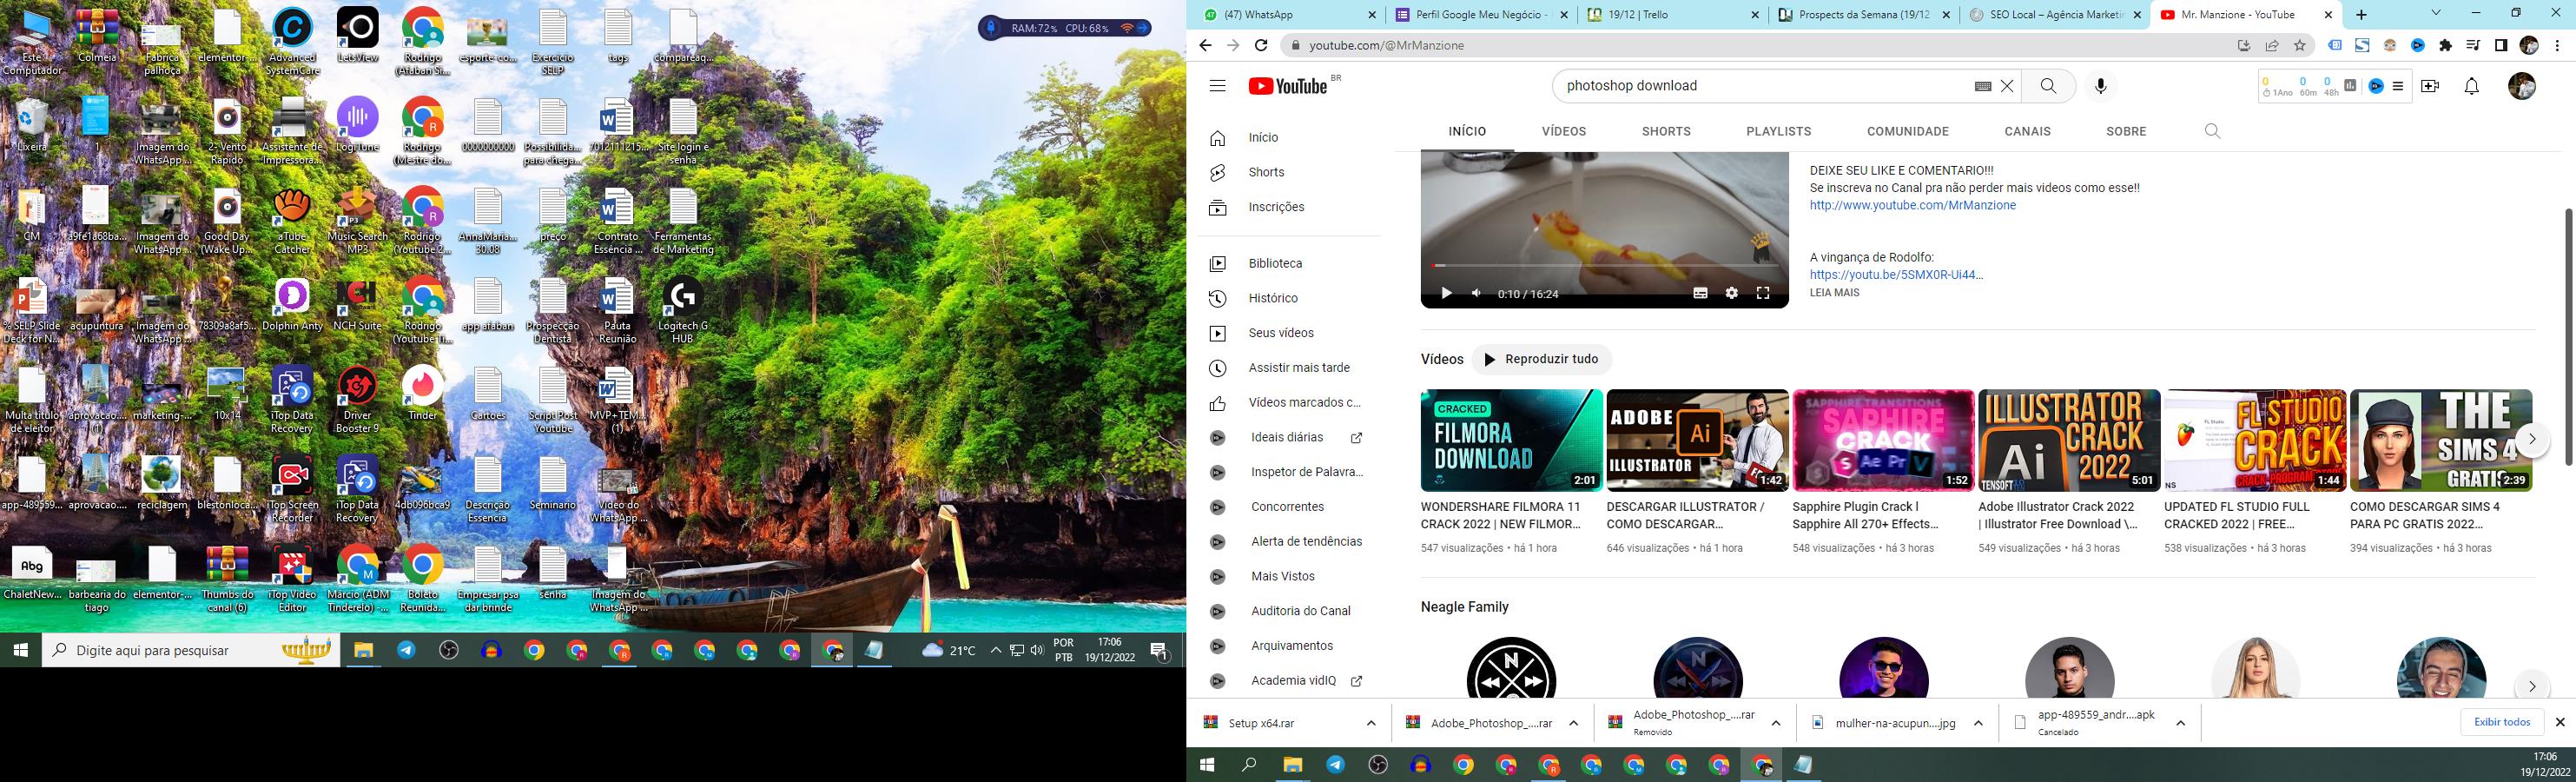2576x782 pixels.
Task: Click the create video camera icon
Action: [2429, 86]
